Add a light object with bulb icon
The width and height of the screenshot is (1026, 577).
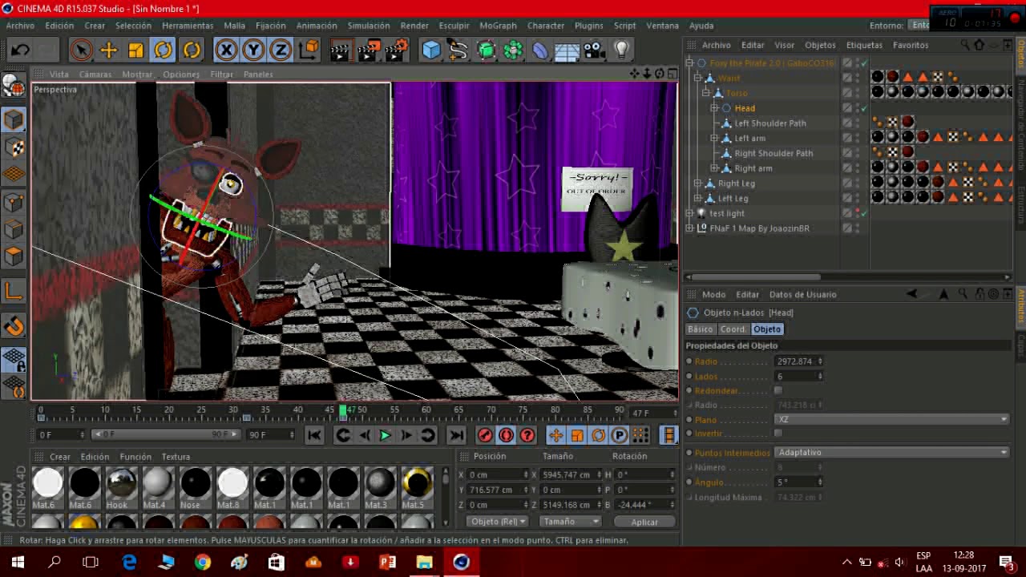[621, 50]
